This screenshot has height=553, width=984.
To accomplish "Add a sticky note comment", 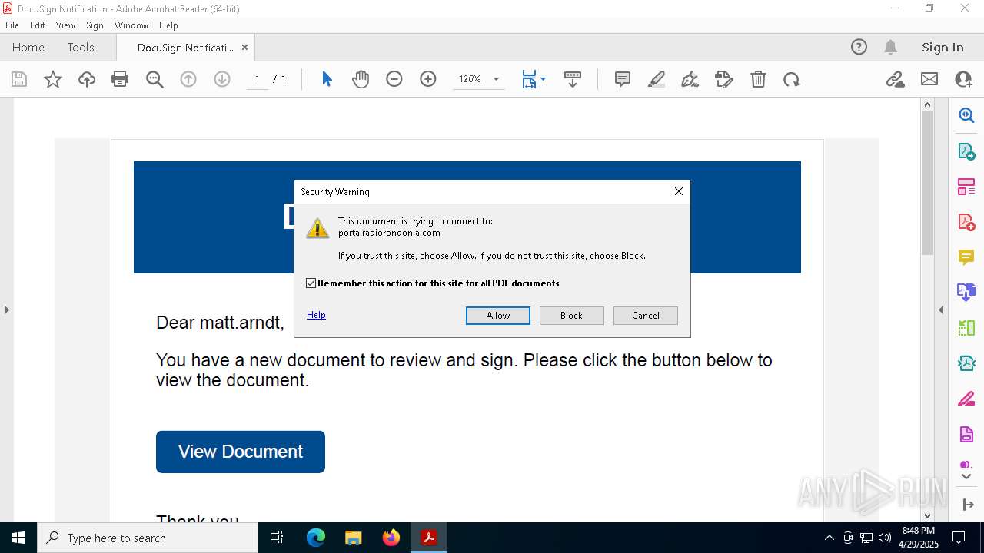I will coord(623,79).
